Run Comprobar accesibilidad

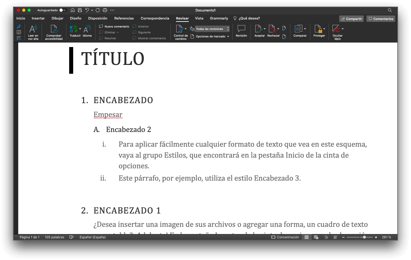pos(54,32)
